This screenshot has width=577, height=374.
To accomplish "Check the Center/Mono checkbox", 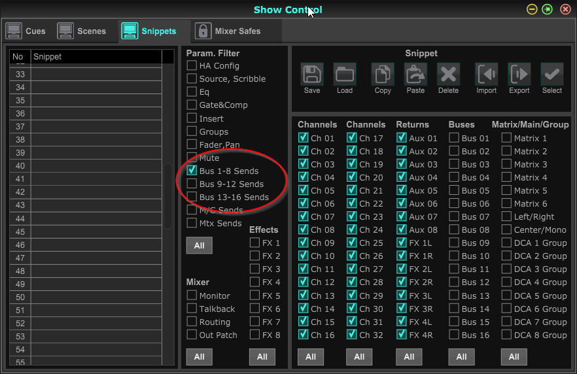I will pos(507,229).
